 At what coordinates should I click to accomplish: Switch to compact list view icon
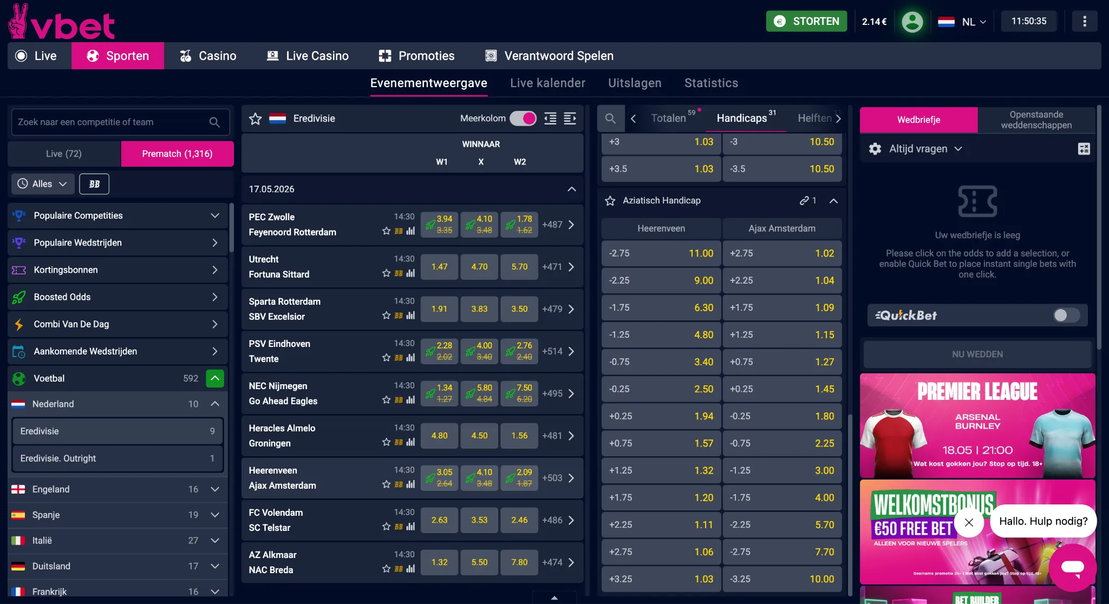coord(550,119)
